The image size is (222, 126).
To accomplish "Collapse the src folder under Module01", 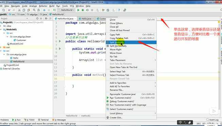I will [4, 33].
